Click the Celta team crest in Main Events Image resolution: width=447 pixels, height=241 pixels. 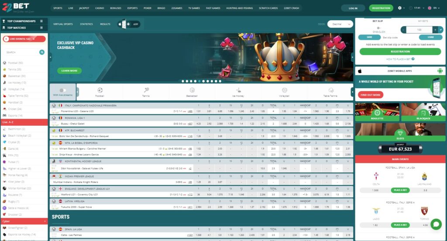(x=376, y=176)
